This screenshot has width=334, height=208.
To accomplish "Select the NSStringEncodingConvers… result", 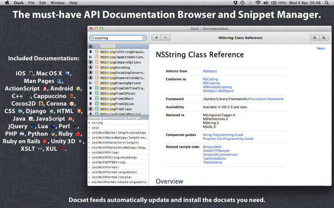I will click(x=118, y=72).
